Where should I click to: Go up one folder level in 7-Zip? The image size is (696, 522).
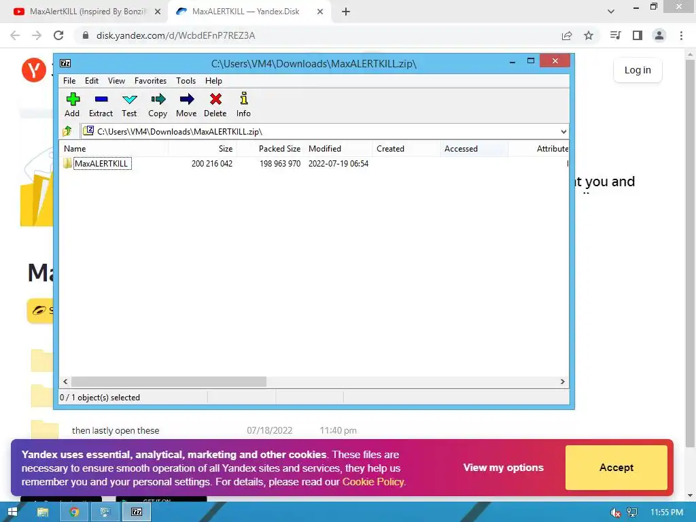pos(67,131)
